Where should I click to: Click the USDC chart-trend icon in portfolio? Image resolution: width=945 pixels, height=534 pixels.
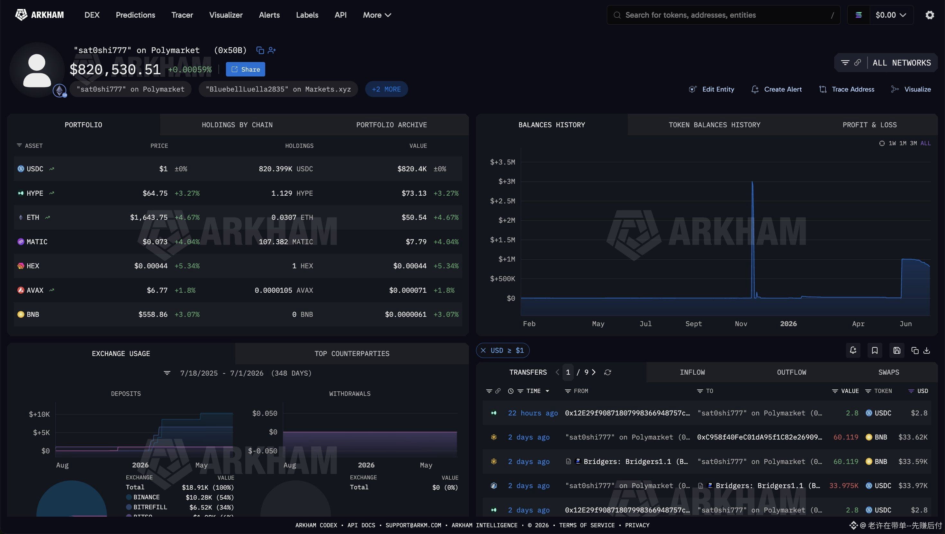click(x=52, y=169)
